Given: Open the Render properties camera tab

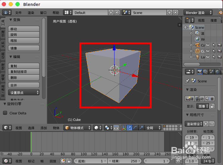Looking at the screenshot, I should pos(200,72).
